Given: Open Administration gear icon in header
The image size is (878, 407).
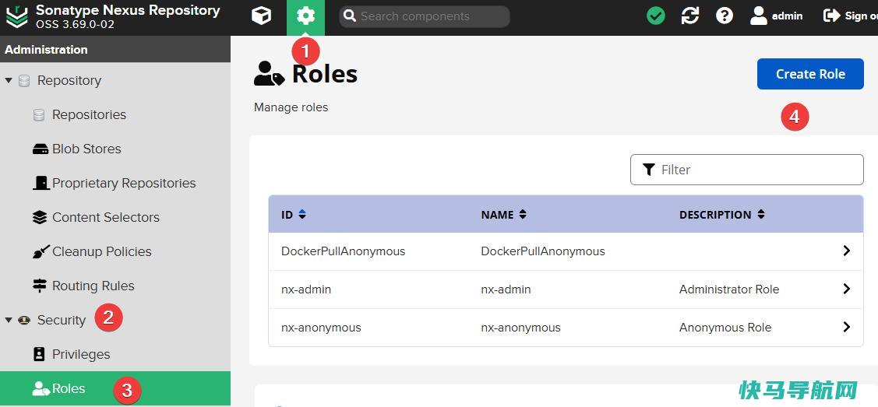Looking at the screenshot, I should coord(305,17).
